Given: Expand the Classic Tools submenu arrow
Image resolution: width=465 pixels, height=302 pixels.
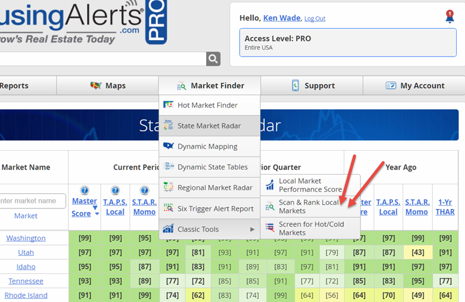Looking at the screenshot, I should 252,229.
